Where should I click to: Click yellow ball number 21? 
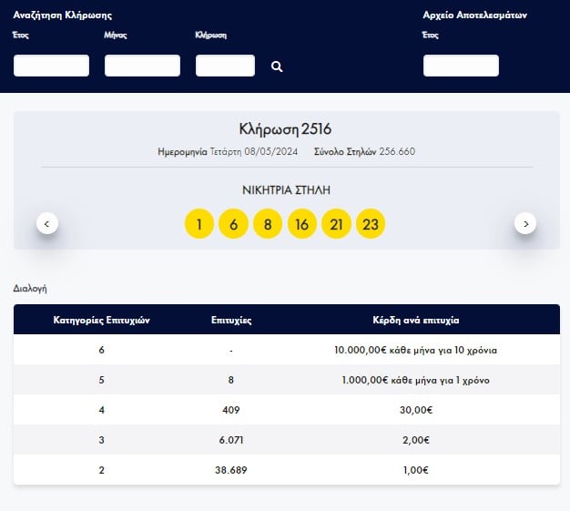tap(336, 224)
